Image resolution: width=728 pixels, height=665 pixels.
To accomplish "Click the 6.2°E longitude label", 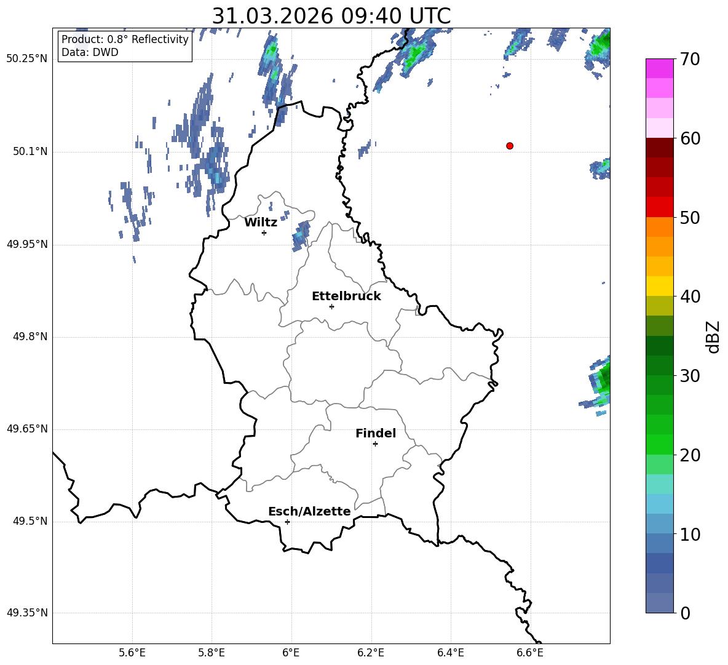I will click(371, 653).
